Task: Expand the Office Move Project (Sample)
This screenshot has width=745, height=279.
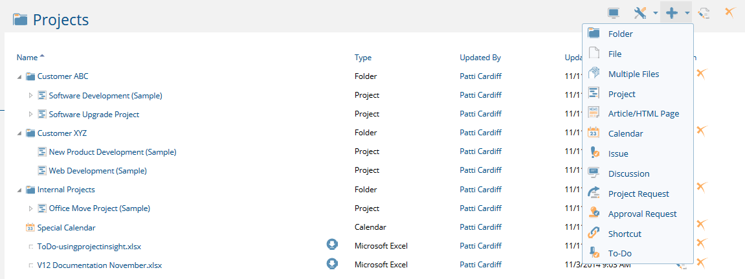Action: [31, 208]
